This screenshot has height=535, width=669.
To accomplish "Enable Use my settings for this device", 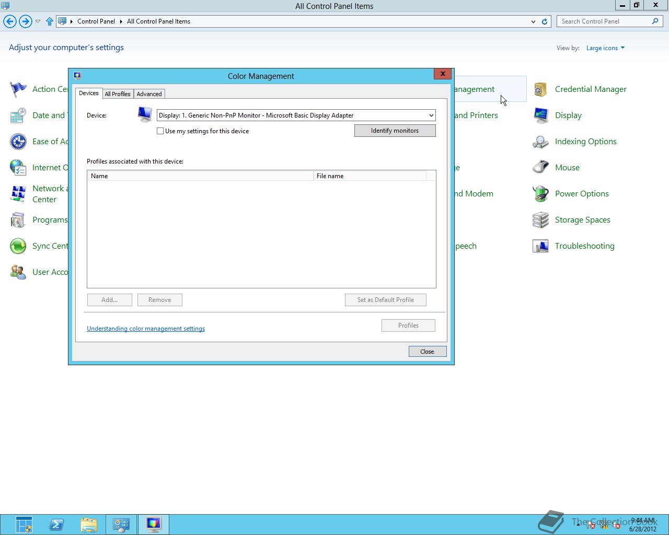I will (x=160, y=131).
